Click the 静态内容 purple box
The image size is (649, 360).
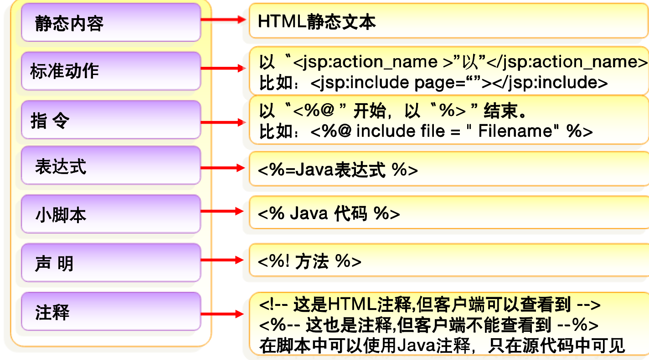[111, 22]
